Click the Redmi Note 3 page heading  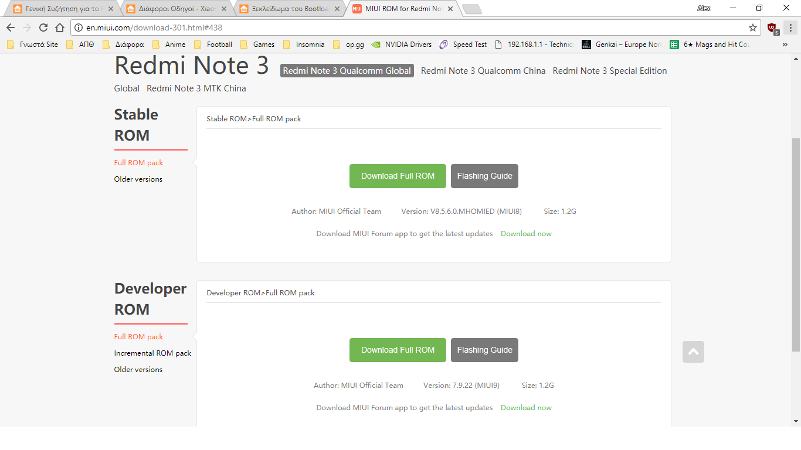point(192,66)
